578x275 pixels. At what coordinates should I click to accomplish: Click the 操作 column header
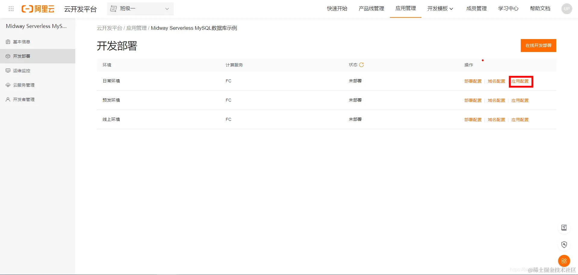tap(469, 65)
